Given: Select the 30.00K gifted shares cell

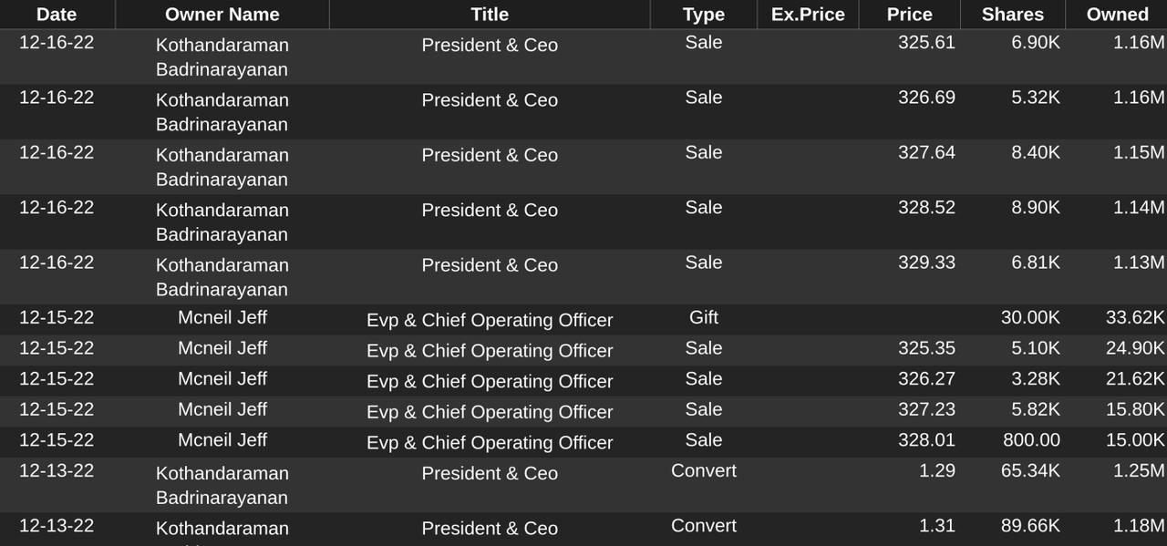Looking at the screenshot, I should point(1030,318).
